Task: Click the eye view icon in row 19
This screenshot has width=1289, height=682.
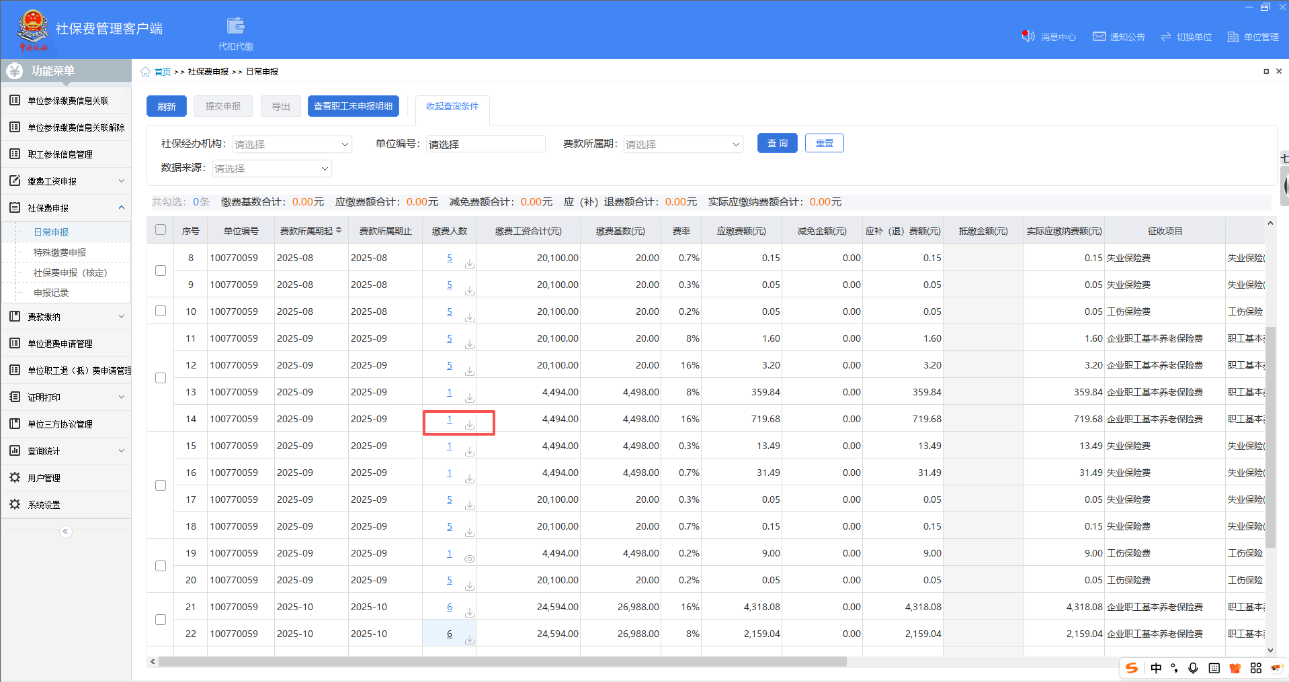Action: (x=470, y=558)
